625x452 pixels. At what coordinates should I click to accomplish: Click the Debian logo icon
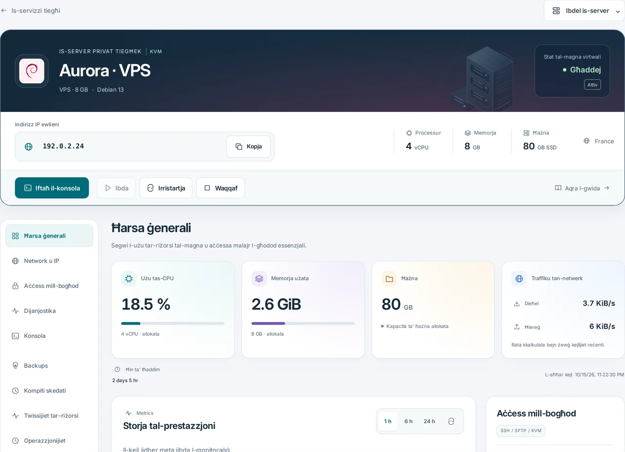(x=32, y=71)
